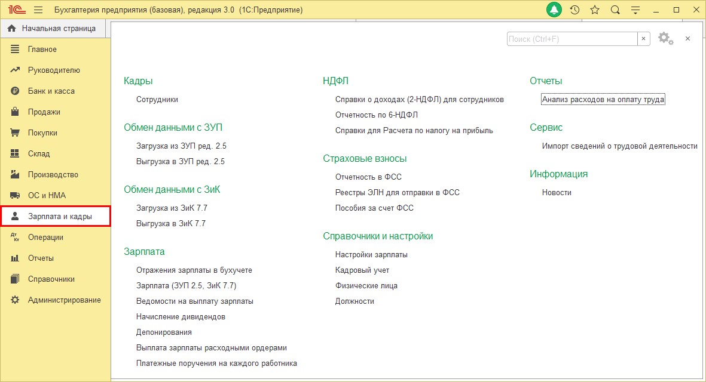The width and height of the screenshot is (706, 382).
Task: Expand the service and settings dropdown in title bar
Action: click(x=635, y=10)
